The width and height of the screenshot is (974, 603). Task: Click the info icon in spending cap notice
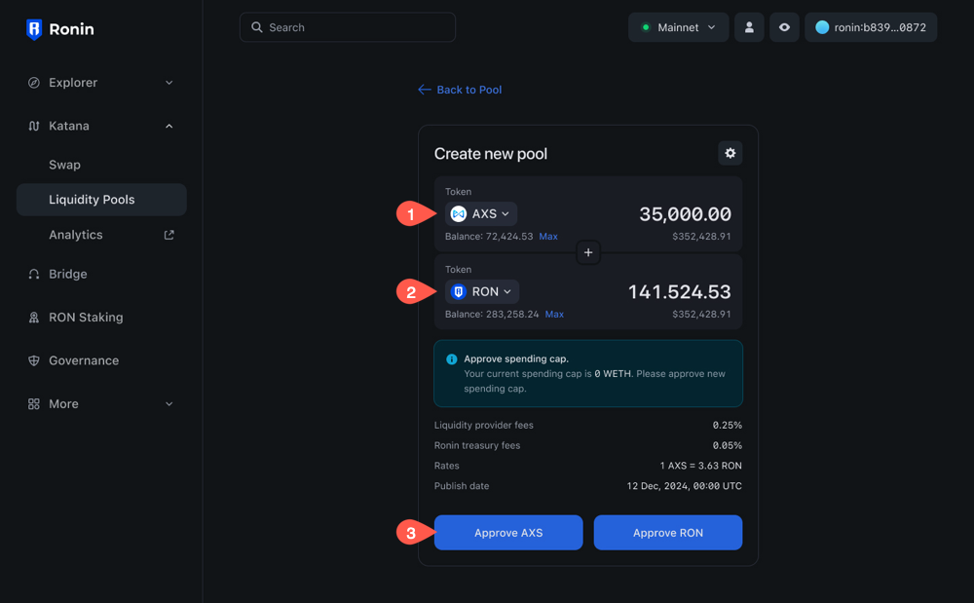451,359
